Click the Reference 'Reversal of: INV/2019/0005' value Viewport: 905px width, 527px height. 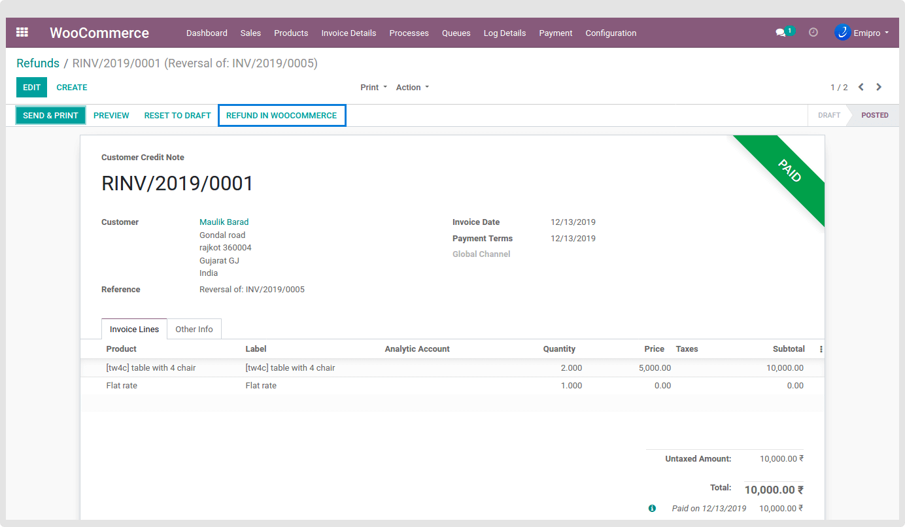(x=252, y=290)
